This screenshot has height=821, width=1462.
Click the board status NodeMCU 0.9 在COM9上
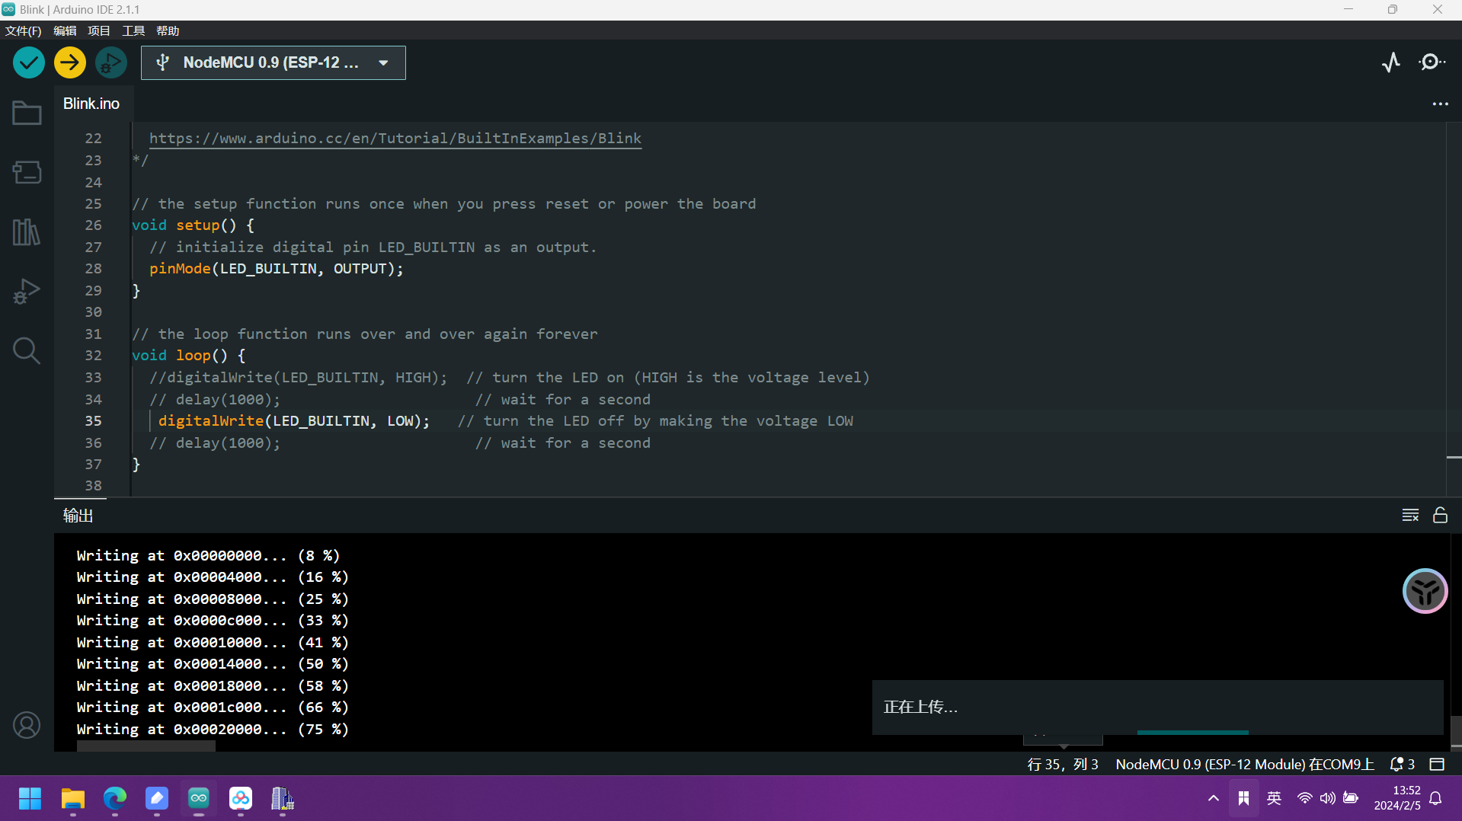[1245, 764]
